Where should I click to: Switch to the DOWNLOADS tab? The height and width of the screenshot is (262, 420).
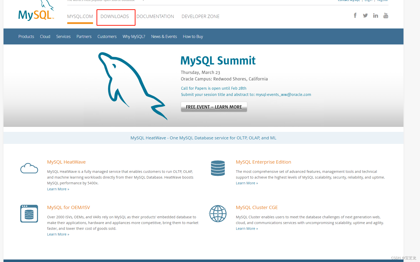coord(114,16)
